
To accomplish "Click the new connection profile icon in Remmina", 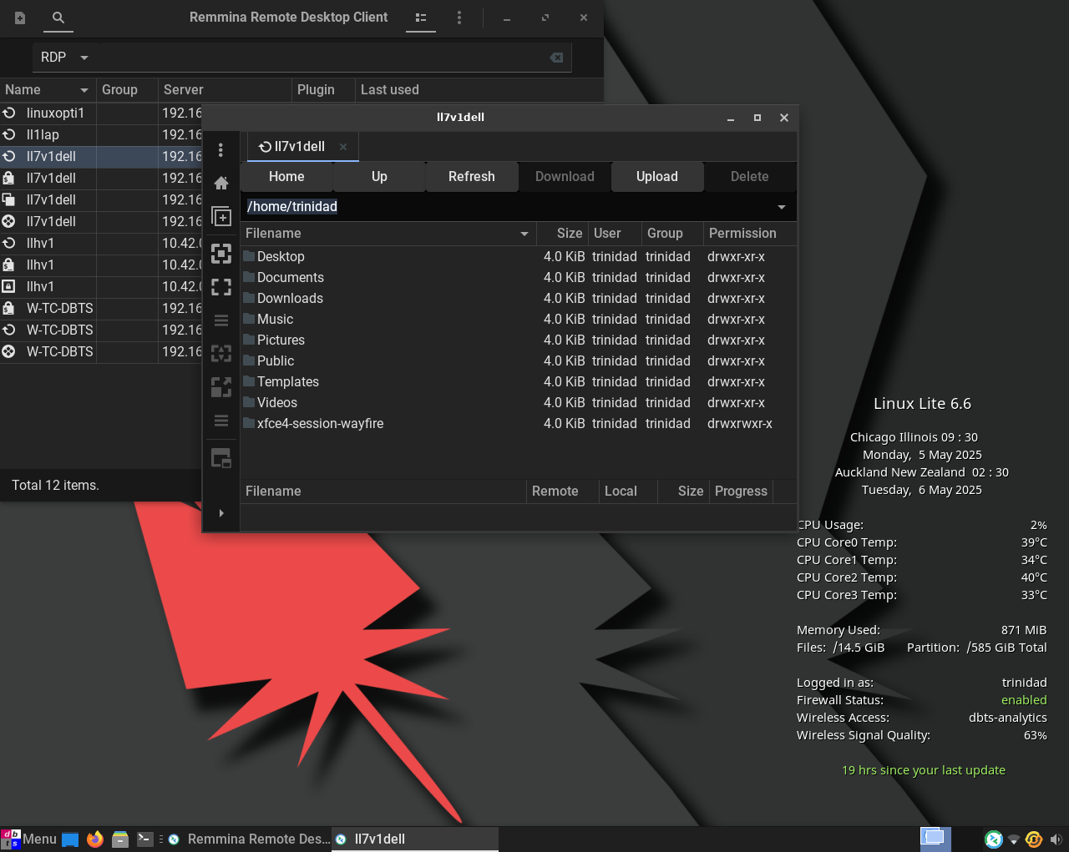I will point(20,18).
